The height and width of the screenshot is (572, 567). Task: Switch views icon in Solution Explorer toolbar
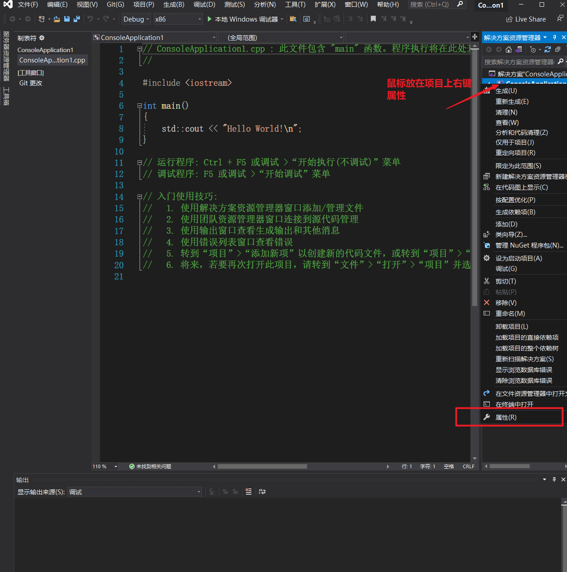[x=519, y=49]
